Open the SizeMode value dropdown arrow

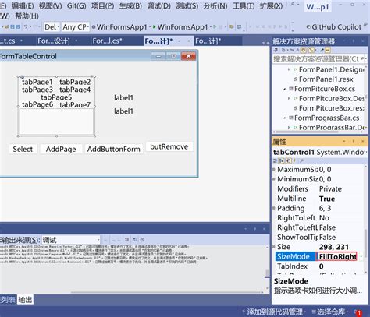coord(361,256)
